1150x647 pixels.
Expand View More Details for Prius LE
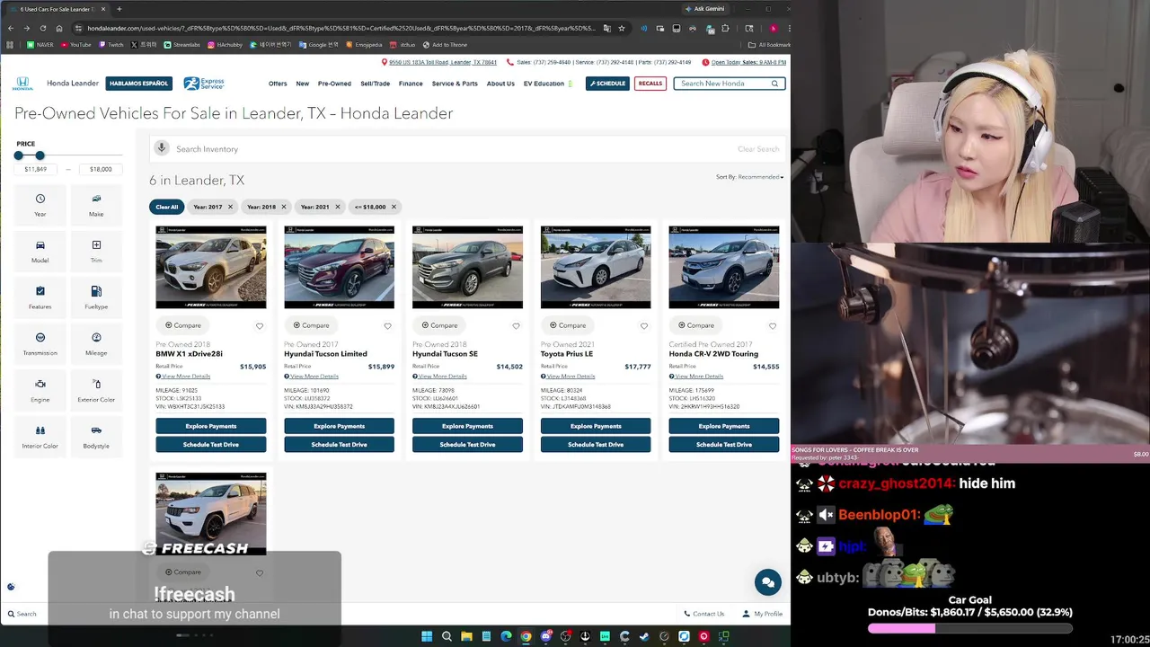pos(568,377)
